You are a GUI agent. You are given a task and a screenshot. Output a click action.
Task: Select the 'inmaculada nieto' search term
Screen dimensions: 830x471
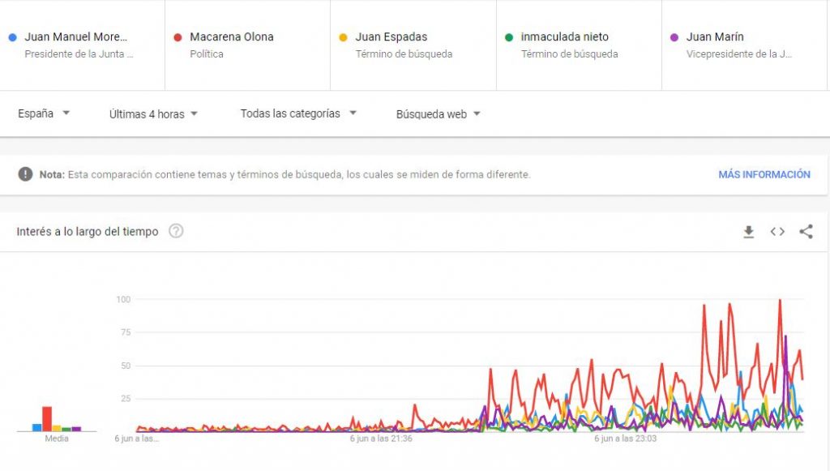click(x=564, y=37)
